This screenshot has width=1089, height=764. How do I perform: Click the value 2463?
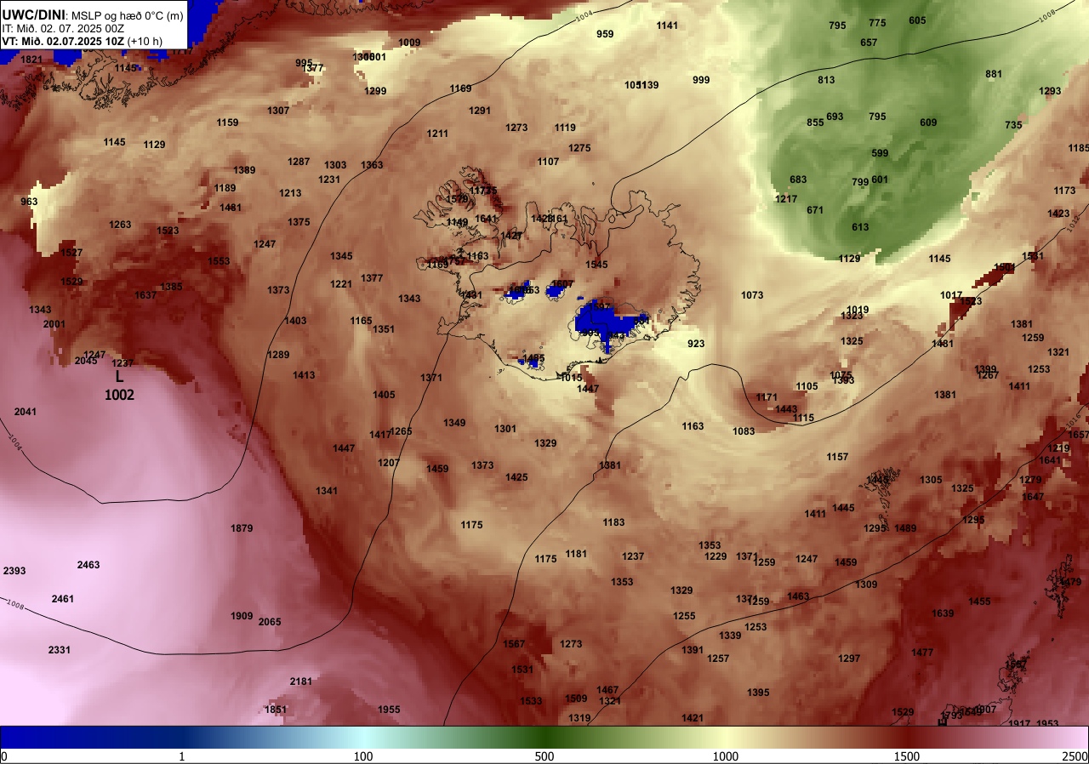click(88, 565)
